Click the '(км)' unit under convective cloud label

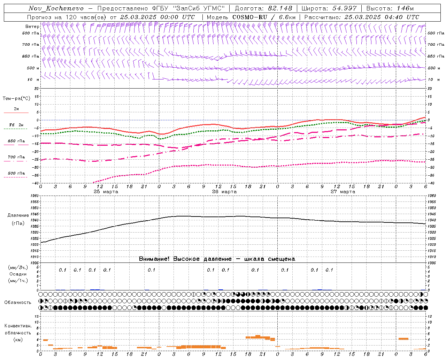pyautogui.click(x=18, y=340)
